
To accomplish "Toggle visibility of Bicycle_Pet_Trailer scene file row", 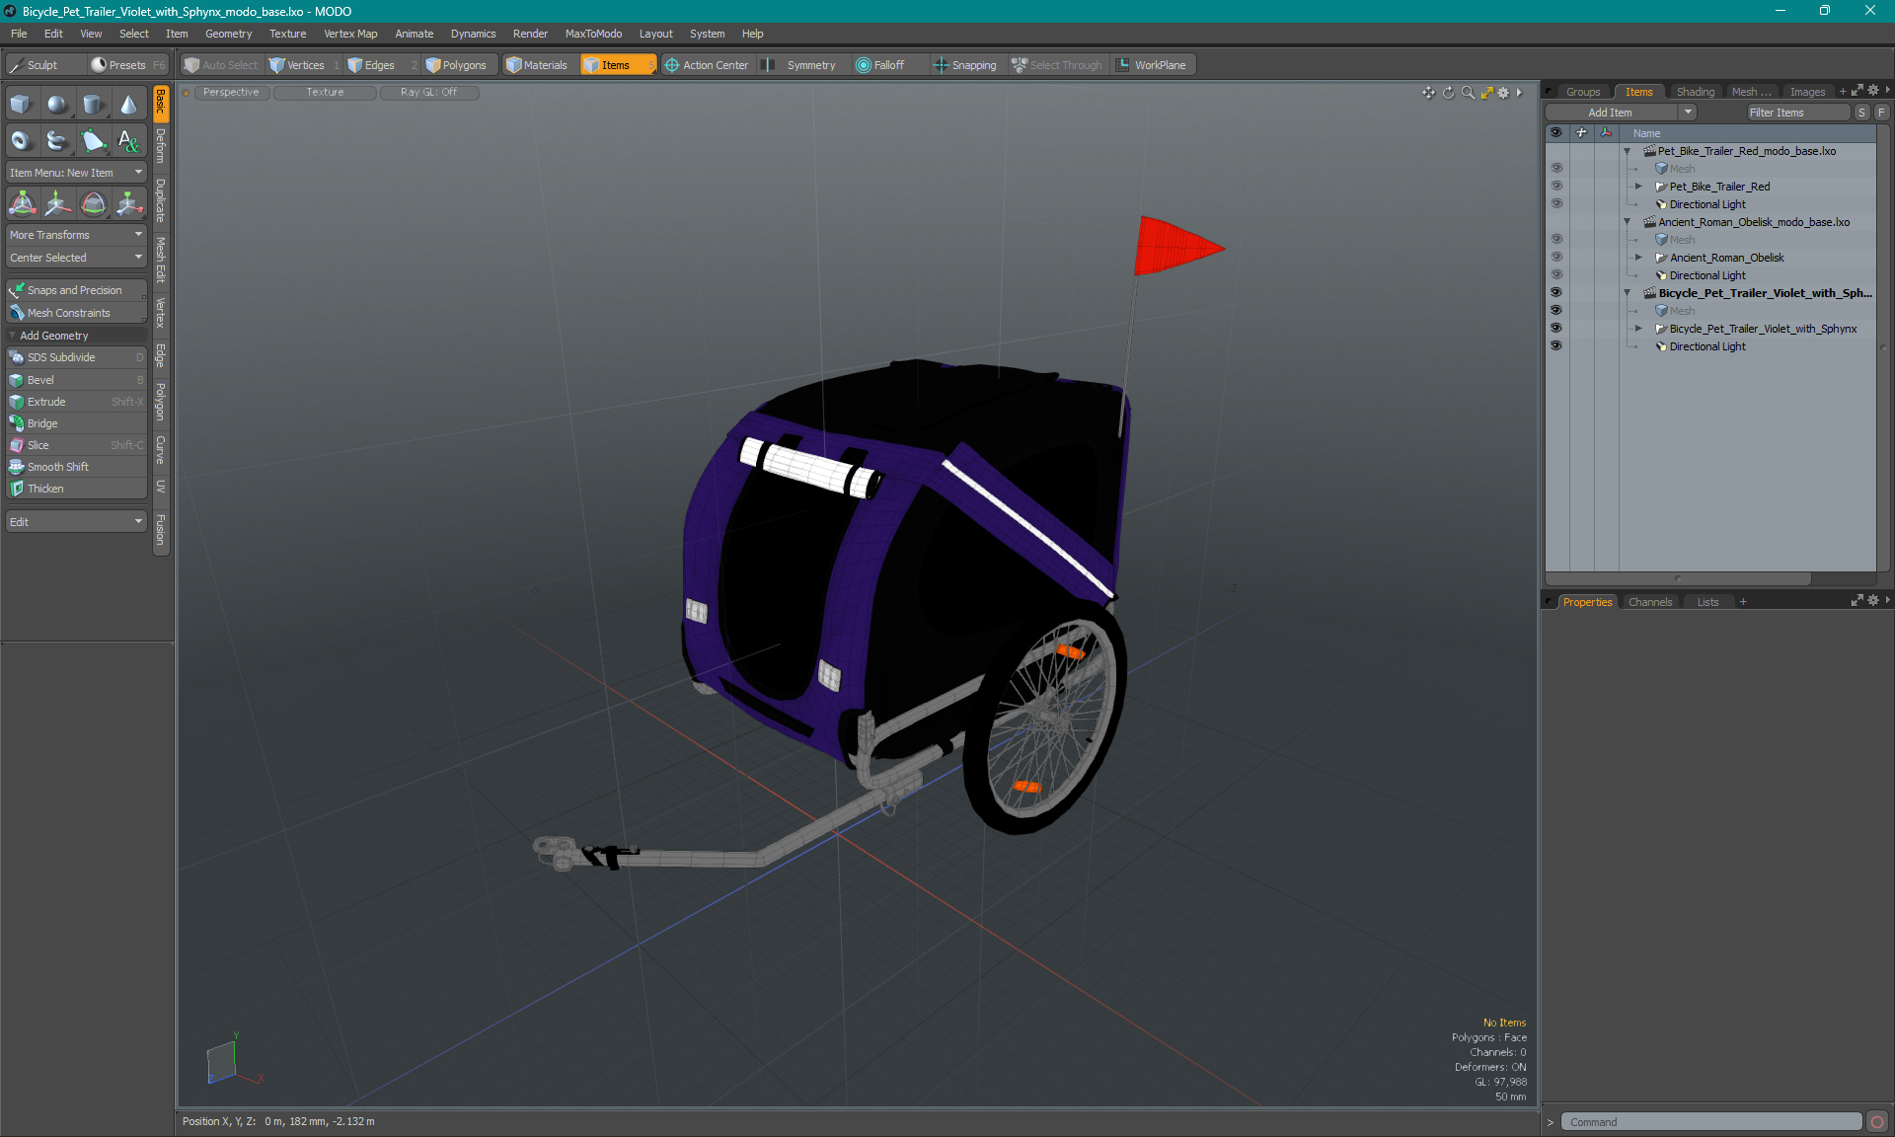I will (1556, 293).
